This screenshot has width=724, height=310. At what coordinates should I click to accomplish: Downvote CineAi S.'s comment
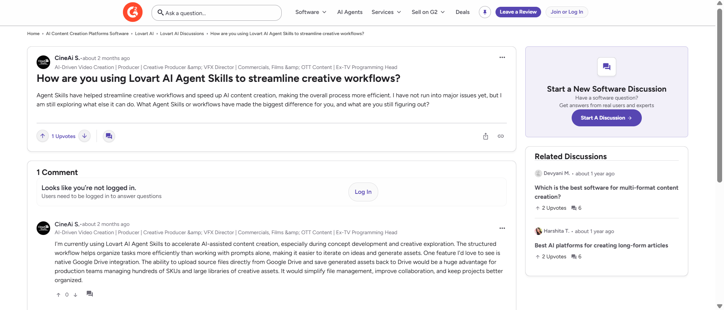75,295
